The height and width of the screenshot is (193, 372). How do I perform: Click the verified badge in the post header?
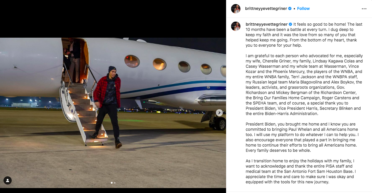point(290,9)
